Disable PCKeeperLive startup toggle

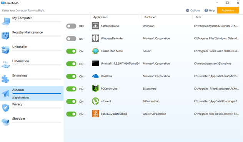click(71, 89)
